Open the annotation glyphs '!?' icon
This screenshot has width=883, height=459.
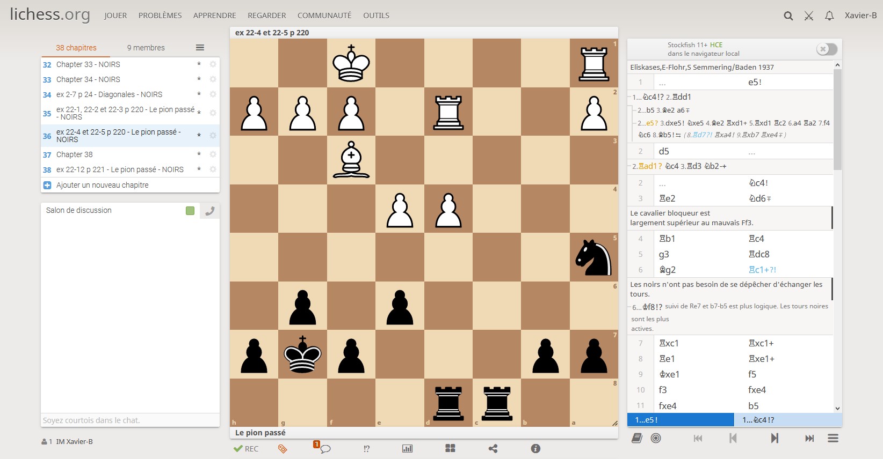tap(366, 449)
